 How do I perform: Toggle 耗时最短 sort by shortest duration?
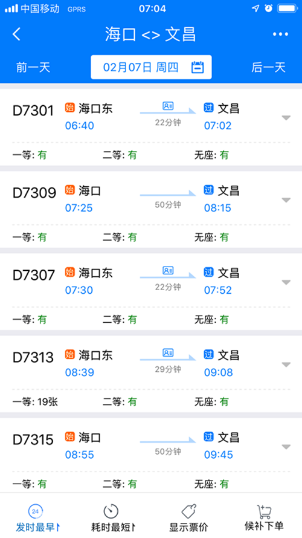coord(113,518)
